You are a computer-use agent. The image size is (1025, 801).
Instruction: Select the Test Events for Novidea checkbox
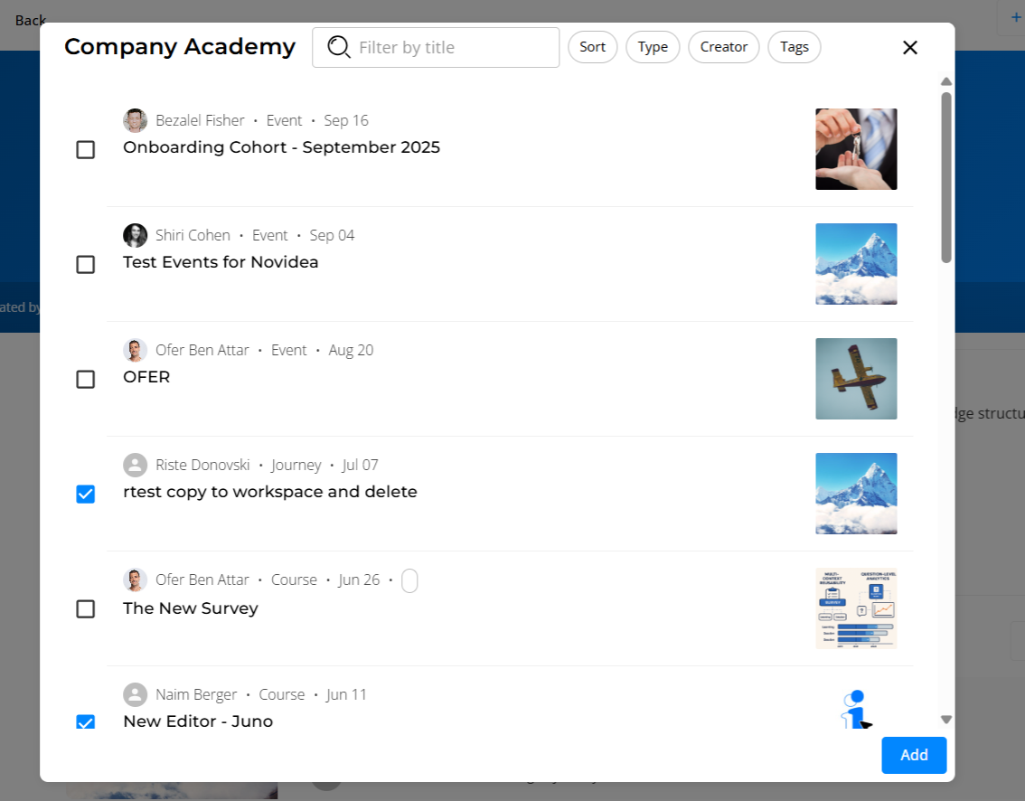click(86, 265)
